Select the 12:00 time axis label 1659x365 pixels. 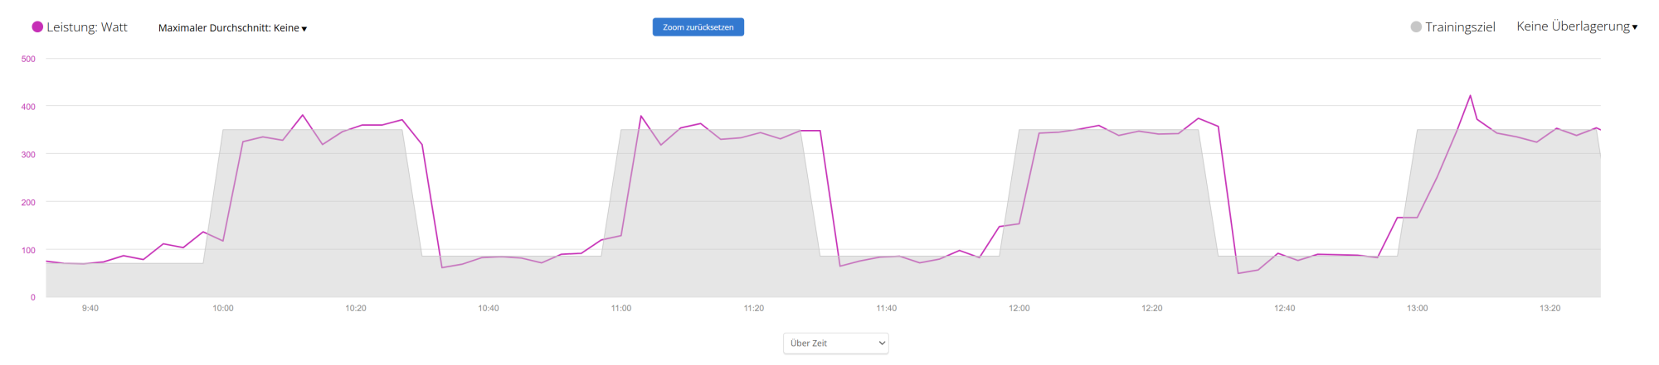[1019, 308]
